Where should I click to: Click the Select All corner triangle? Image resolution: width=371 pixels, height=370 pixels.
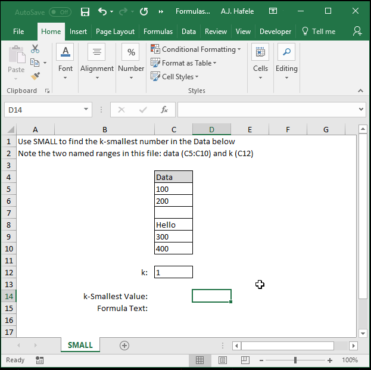pos(10,129)
